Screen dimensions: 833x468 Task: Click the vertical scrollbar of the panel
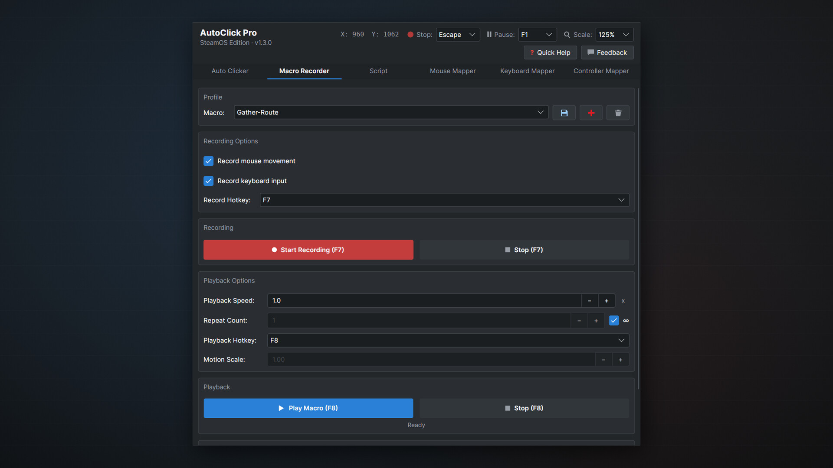pos(638,238)
